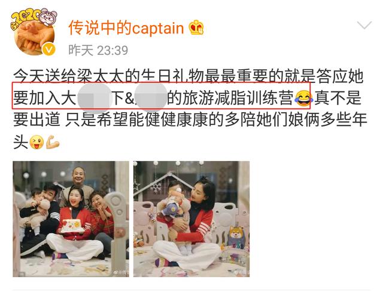
Task: Click the text 旅游减脂训练营
Action: [238, 98]
